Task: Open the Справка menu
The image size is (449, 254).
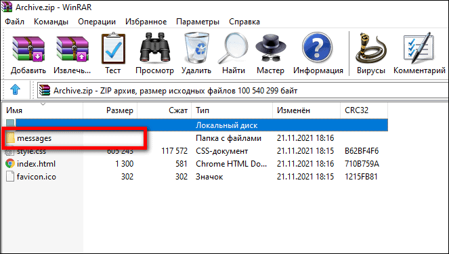Action: [x=244, y=22]
